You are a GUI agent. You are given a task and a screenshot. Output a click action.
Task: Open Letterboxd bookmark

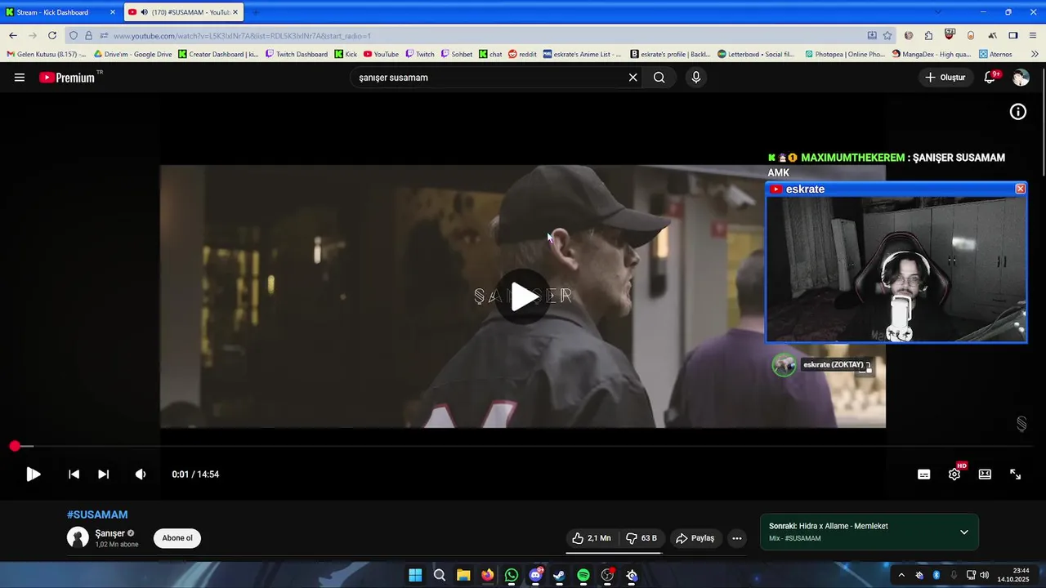[756, 55]
